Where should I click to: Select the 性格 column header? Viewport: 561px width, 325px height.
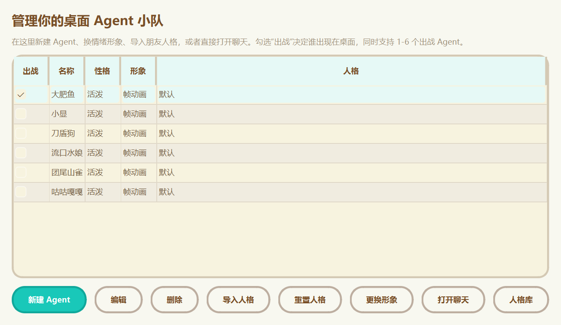click(x=102, y=71)
